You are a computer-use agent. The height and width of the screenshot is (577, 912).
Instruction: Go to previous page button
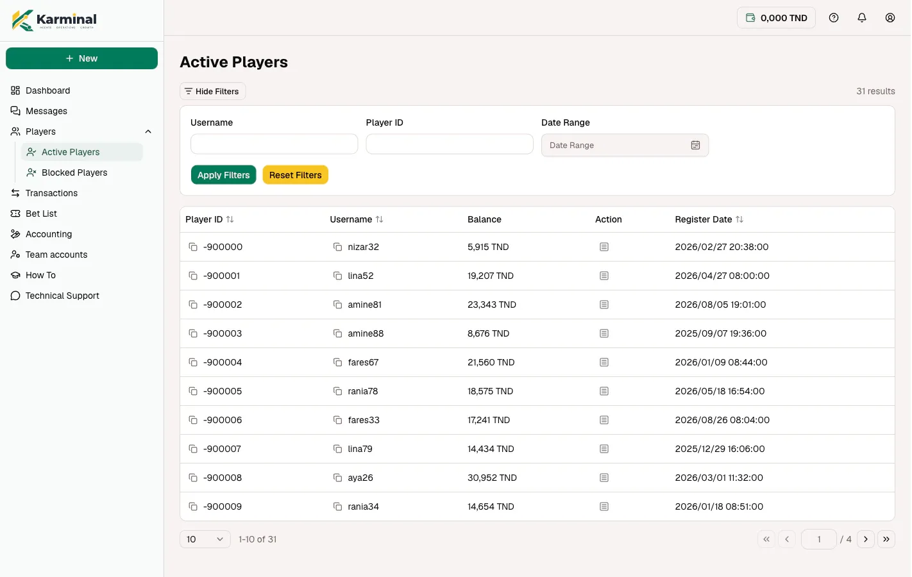tap(787, 539)
